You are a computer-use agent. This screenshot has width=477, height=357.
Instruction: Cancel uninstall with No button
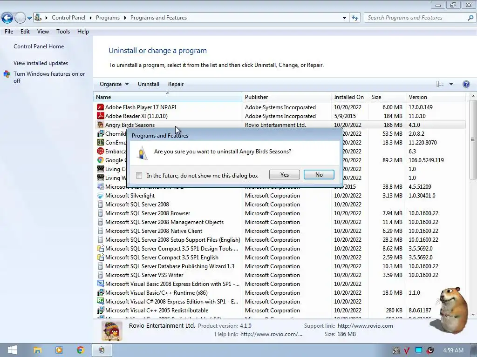[319, 175]
